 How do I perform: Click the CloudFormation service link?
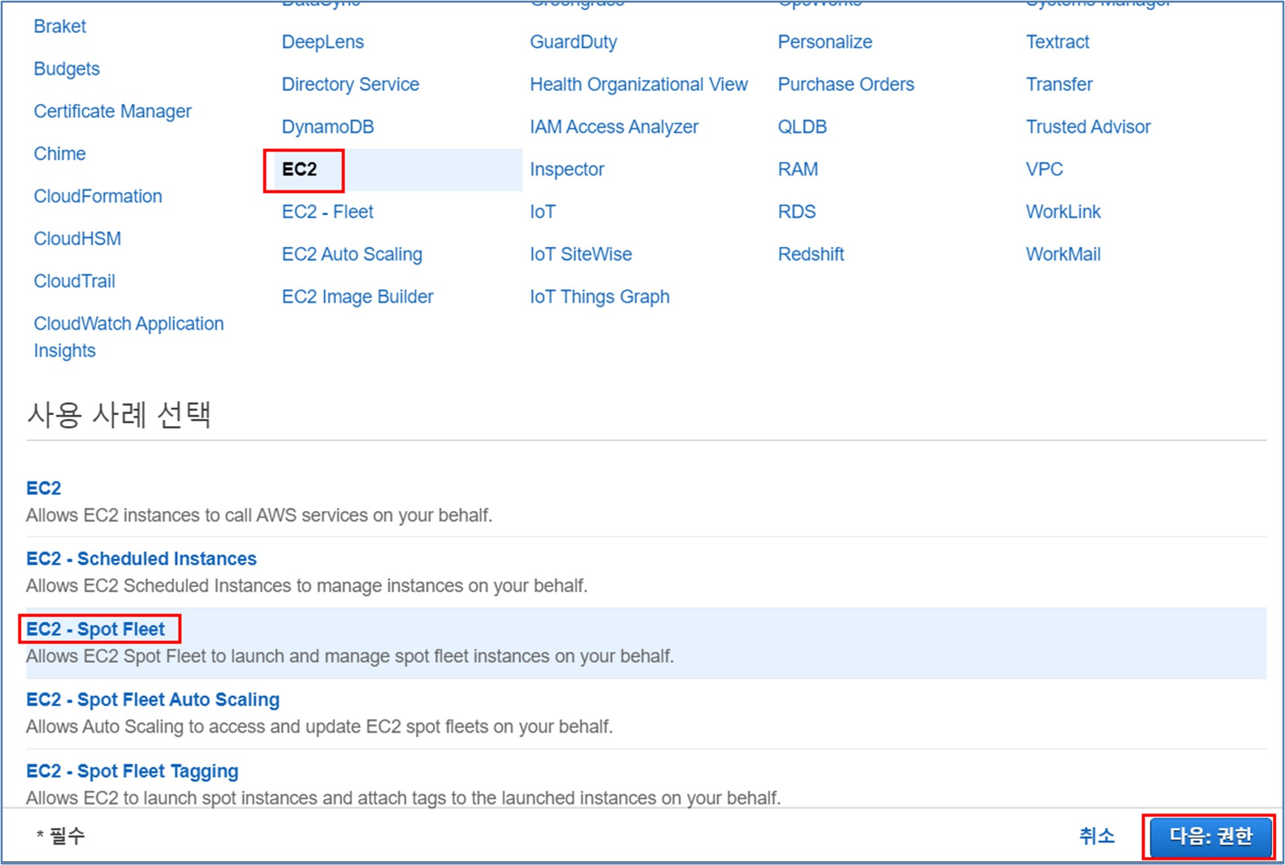[97, 196]
